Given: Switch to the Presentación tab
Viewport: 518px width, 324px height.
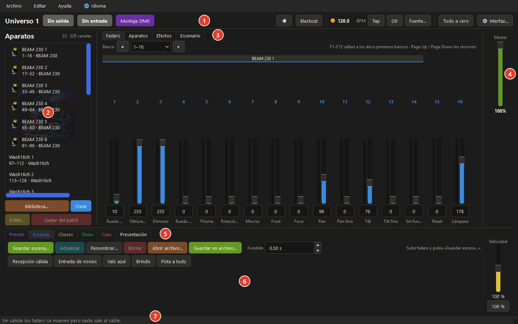Looking at the screenshot, I should [x=133, y=234].
